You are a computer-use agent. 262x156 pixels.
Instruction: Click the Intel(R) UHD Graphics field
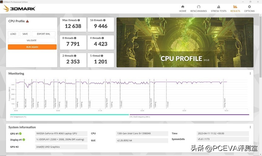point(61,147)
